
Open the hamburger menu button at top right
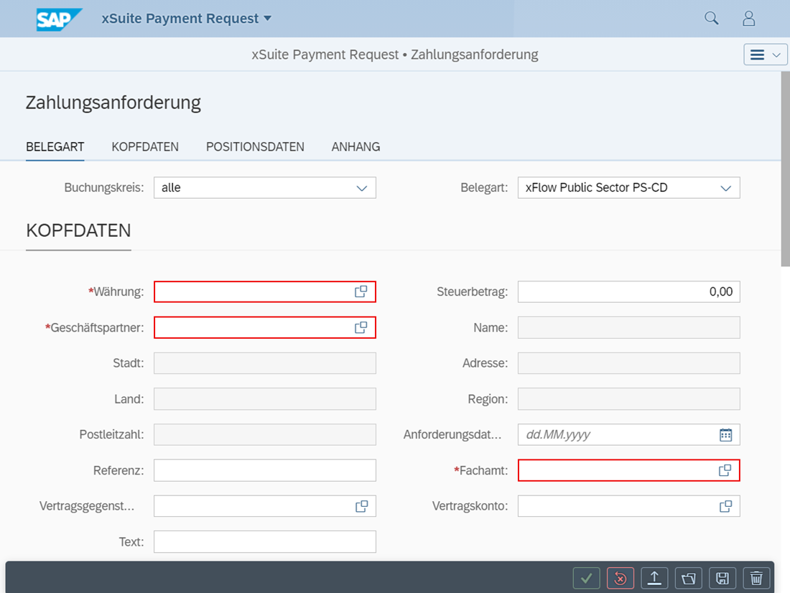[x=766, y=55]
